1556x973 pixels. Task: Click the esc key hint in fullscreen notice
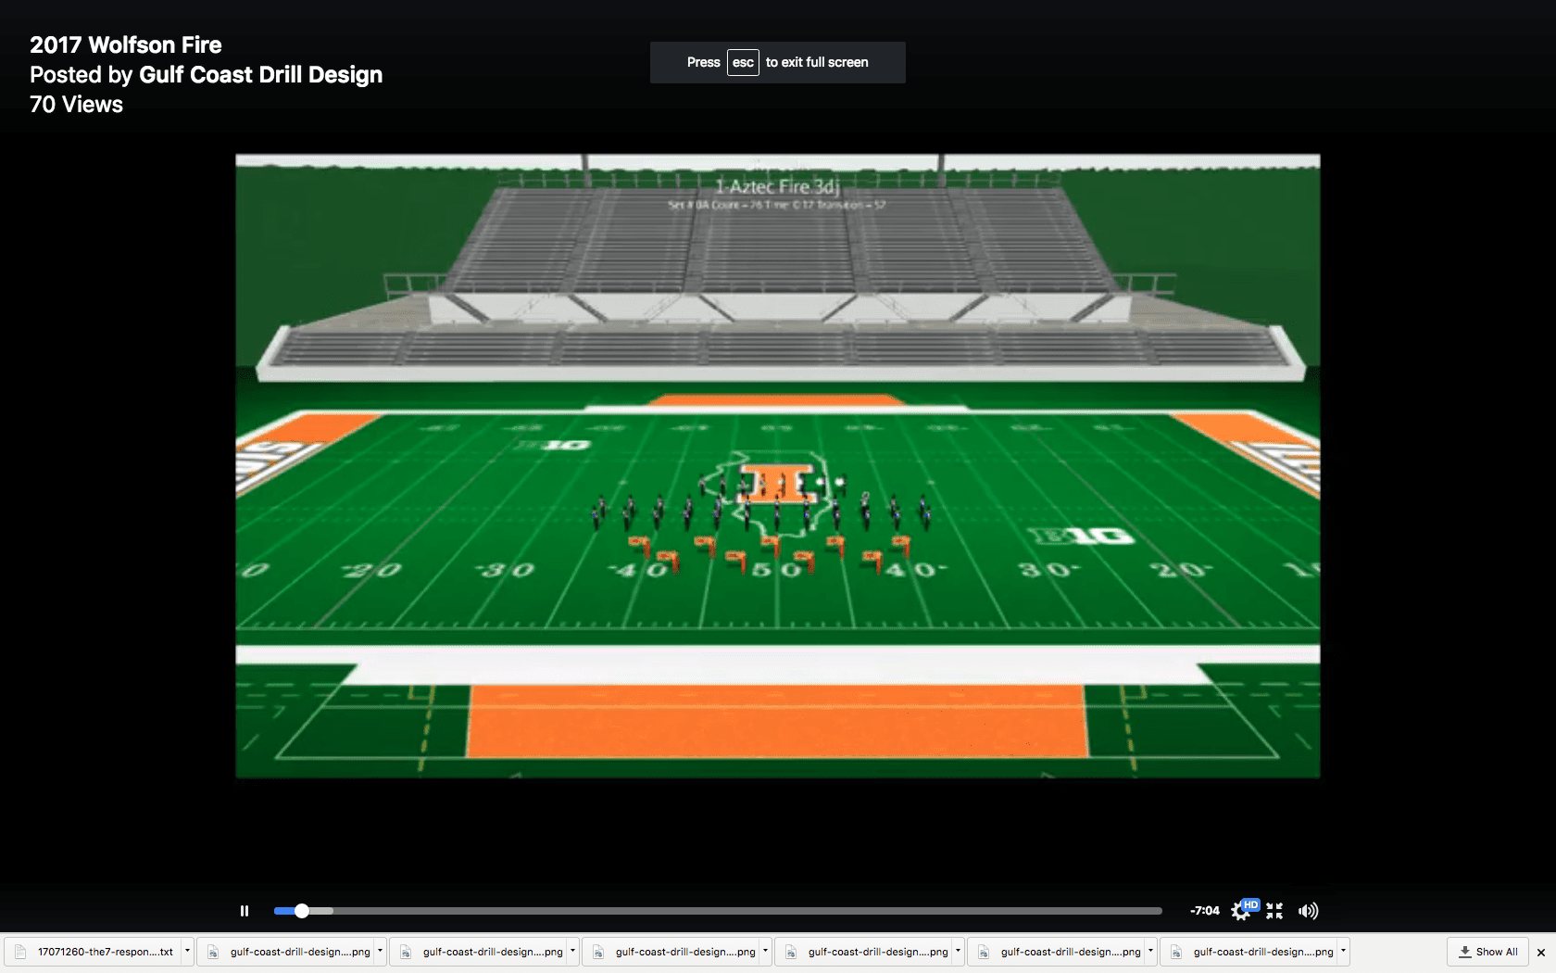(x=743, y=62)
